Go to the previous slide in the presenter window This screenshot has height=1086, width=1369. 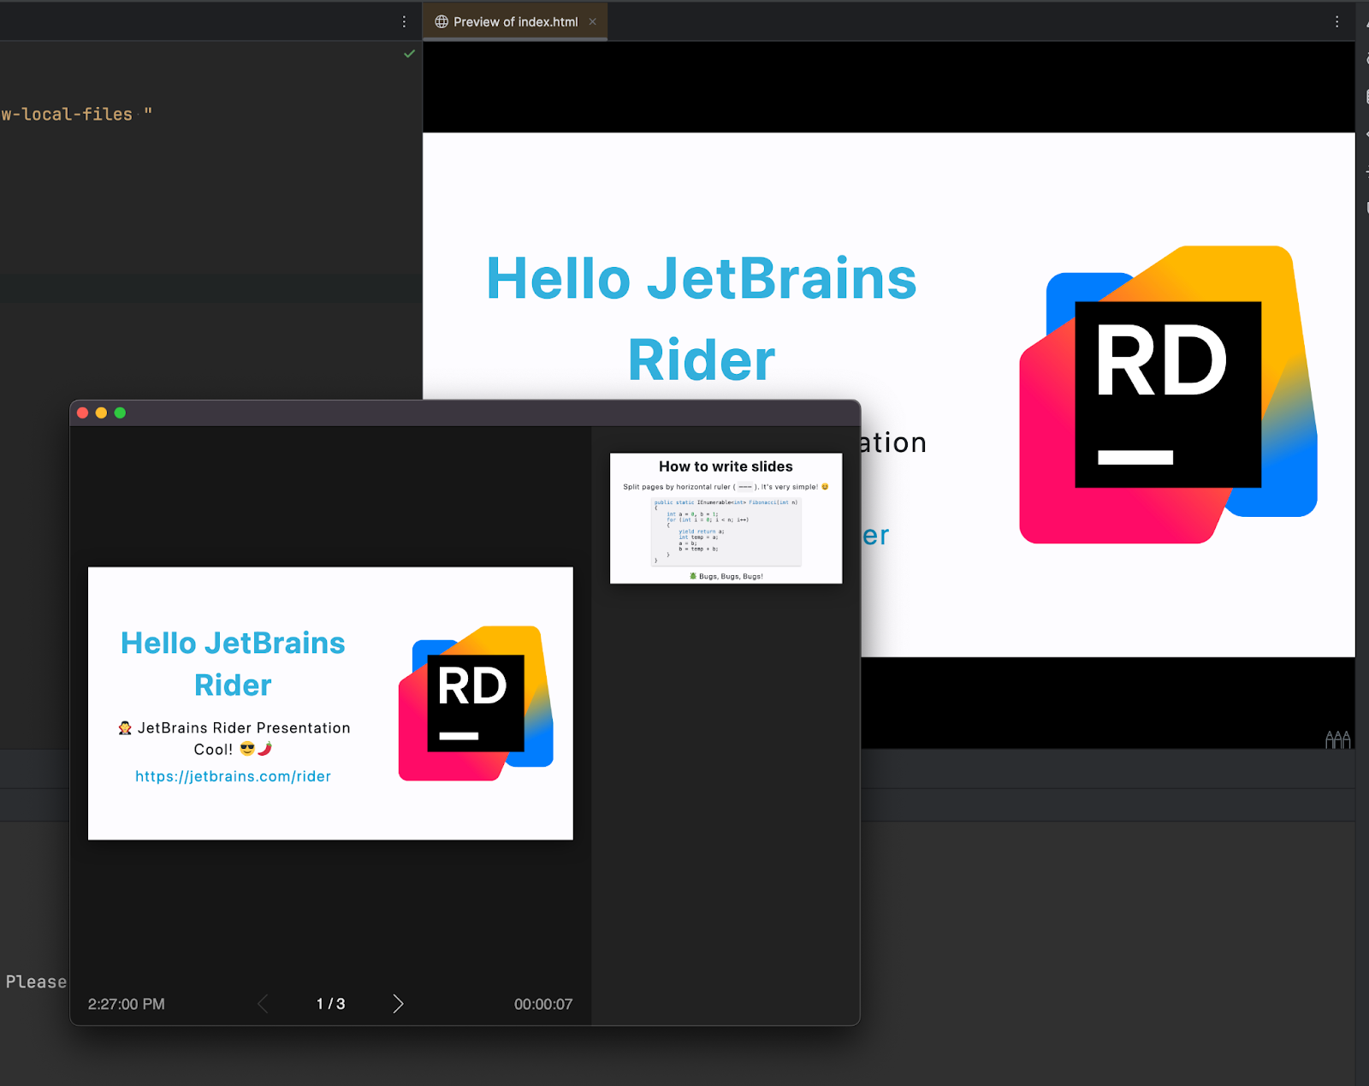click(x=264, y=1004)
